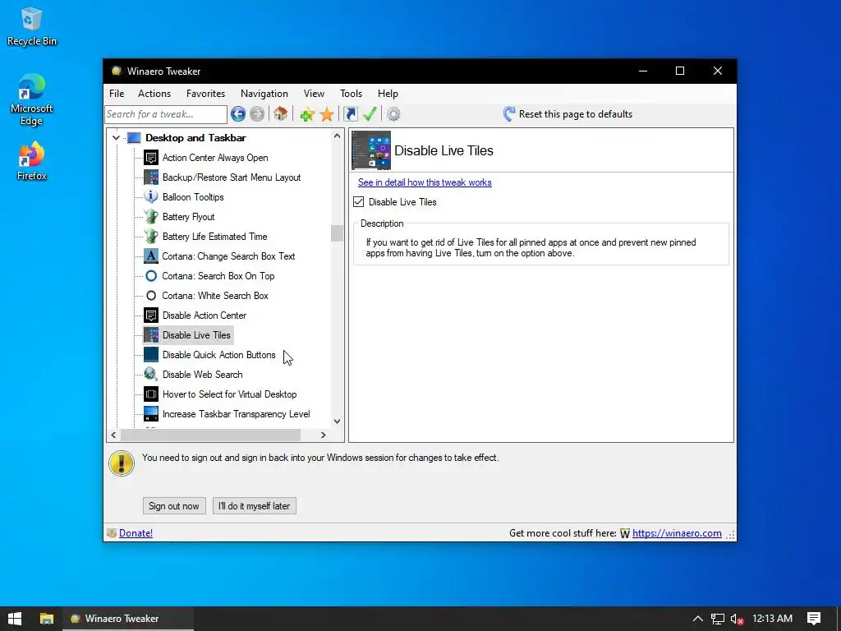Viewport: 841px width, 631px height.
Task: Add current tweak to favorites (green plus star)
Action: (307, 113)
